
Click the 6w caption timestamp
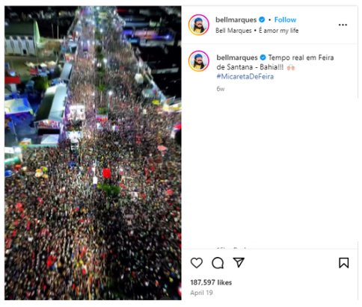[x=221, y=89]
